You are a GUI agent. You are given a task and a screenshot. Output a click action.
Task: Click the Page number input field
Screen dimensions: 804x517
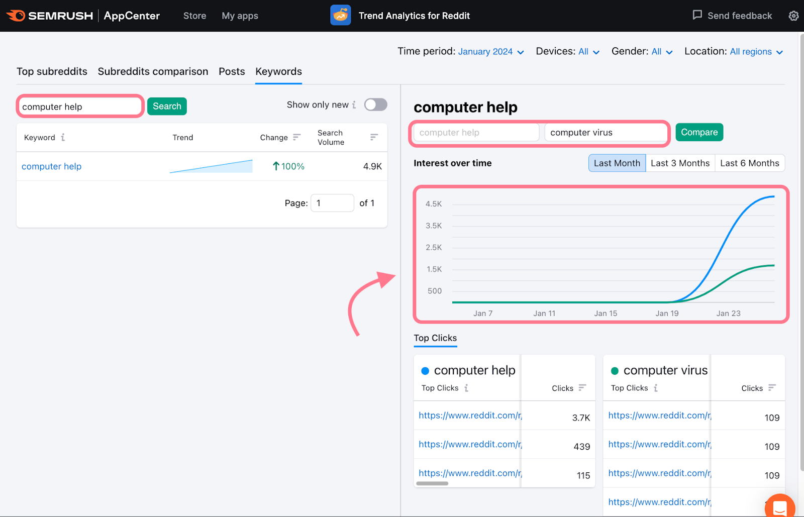(332, 203)
